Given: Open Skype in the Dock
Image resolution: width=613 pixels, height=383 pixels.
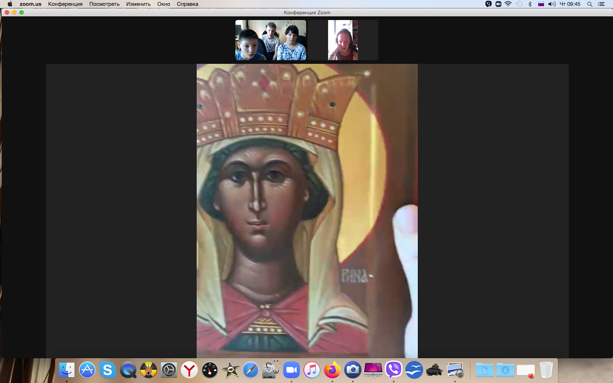Looking at the screenshot, I should 107,370.
